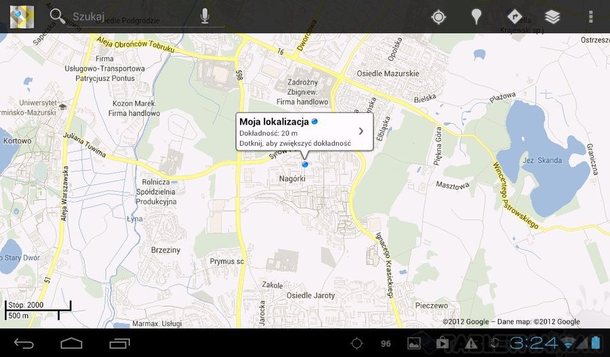
Task: Open the clock showing 3:24
Action: coord(534,343)
